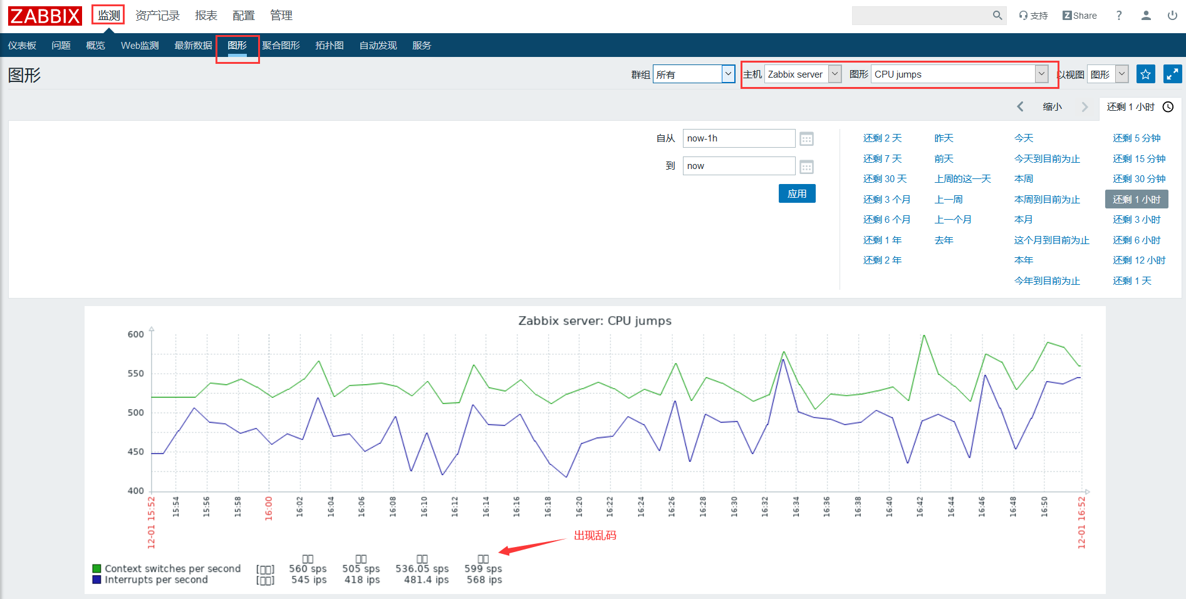Click the search magnifier icon
The image size is (1186, 599).
pos(997,16)
